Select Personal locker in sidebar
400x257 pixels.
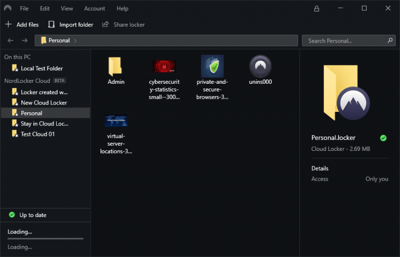click(x=45, y=113)
